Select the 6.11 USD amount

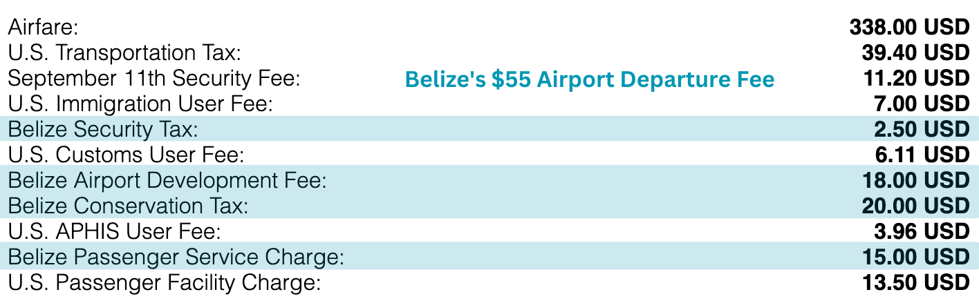click(923, 155)
